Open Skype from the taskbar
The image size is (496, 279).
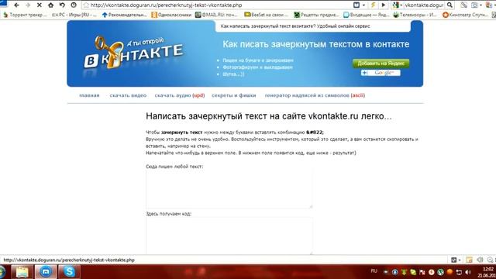(69, 272)
